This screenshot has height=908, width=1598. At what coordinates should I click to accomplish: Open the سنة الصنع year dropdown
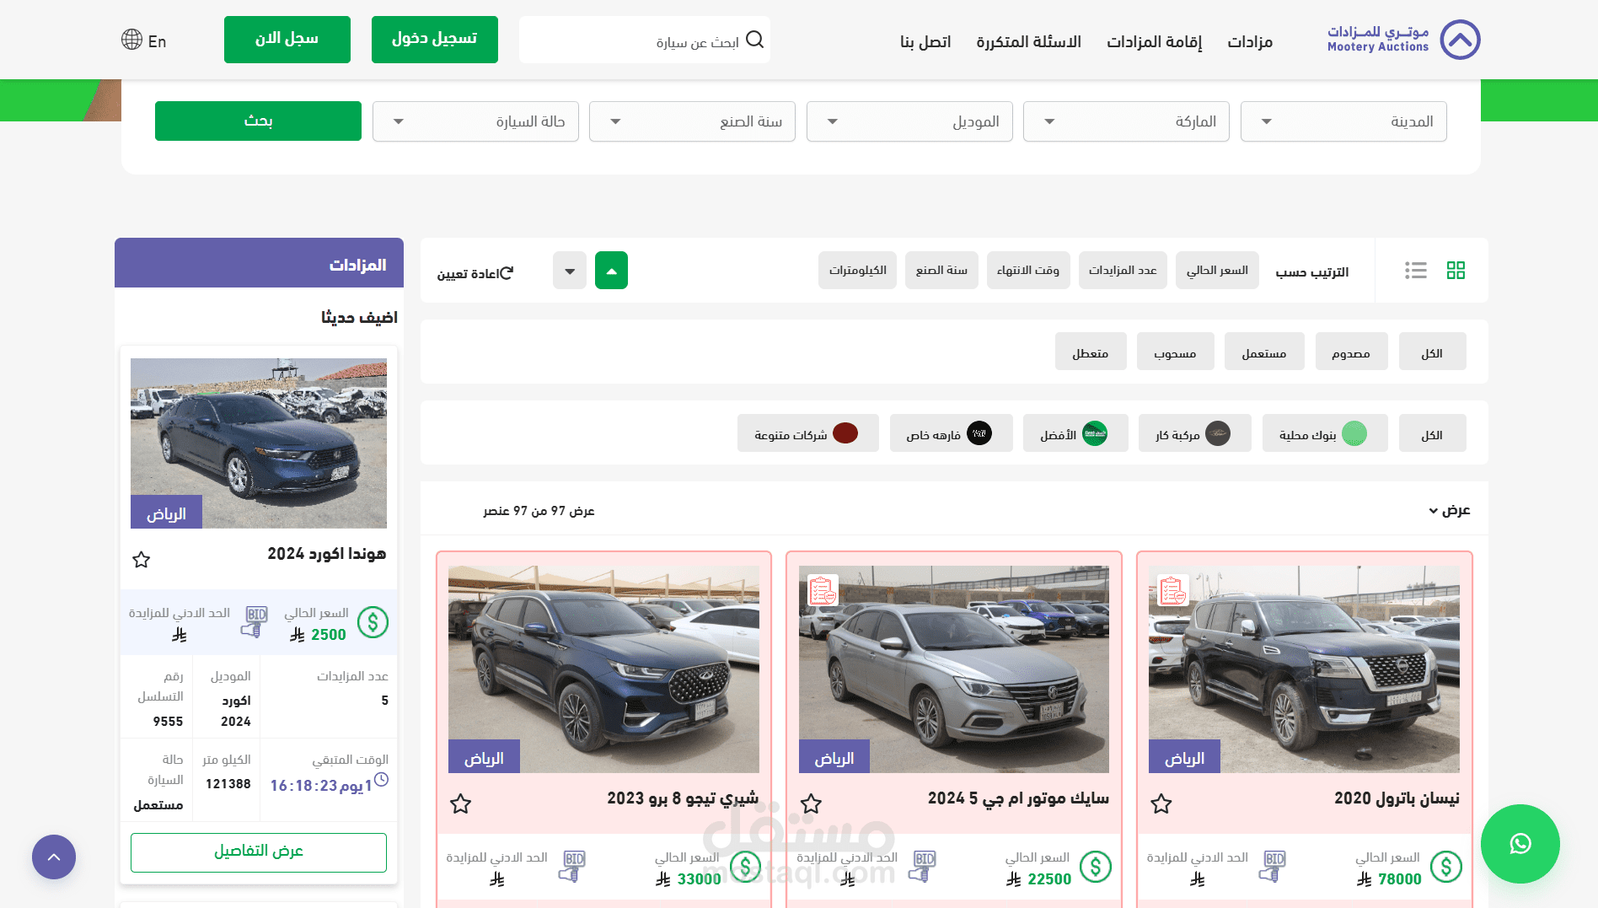pyautogui.click(x=692, y=121)
